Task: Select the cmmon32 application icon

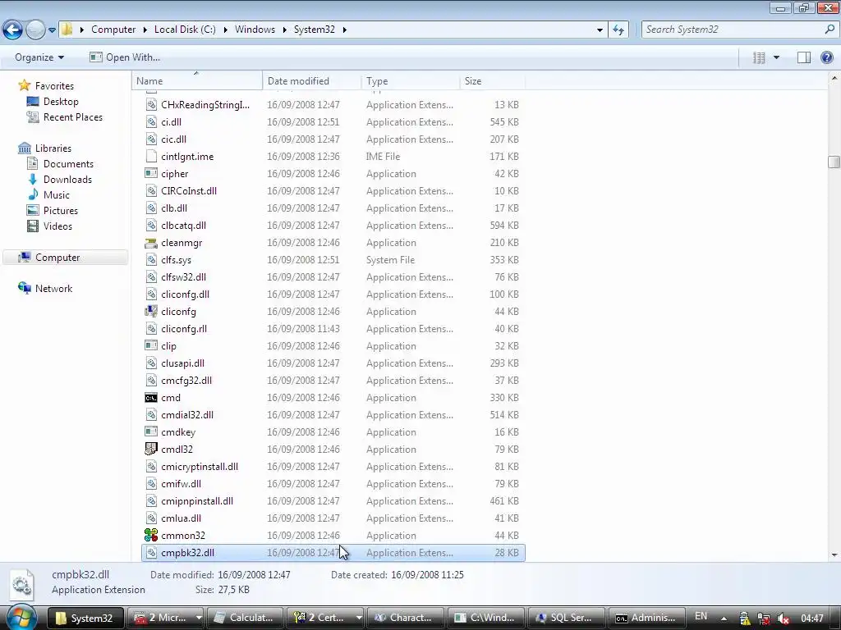Action: pyautogui.click(x=151, y=535)
